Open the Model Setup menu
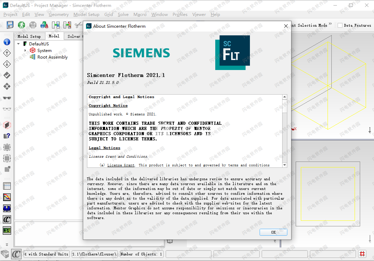 tap(86, 15)
